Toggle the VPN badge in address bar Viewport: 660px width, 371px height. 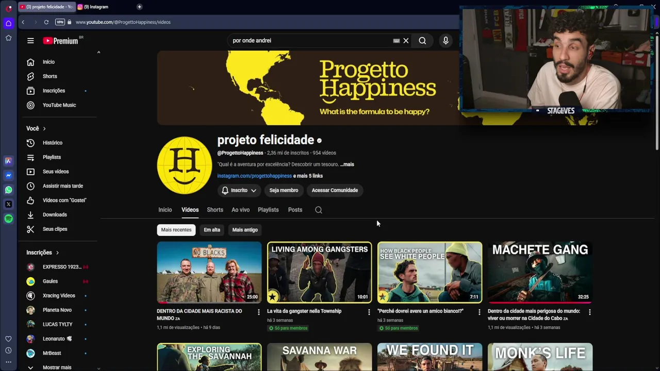tap(60, 22)
